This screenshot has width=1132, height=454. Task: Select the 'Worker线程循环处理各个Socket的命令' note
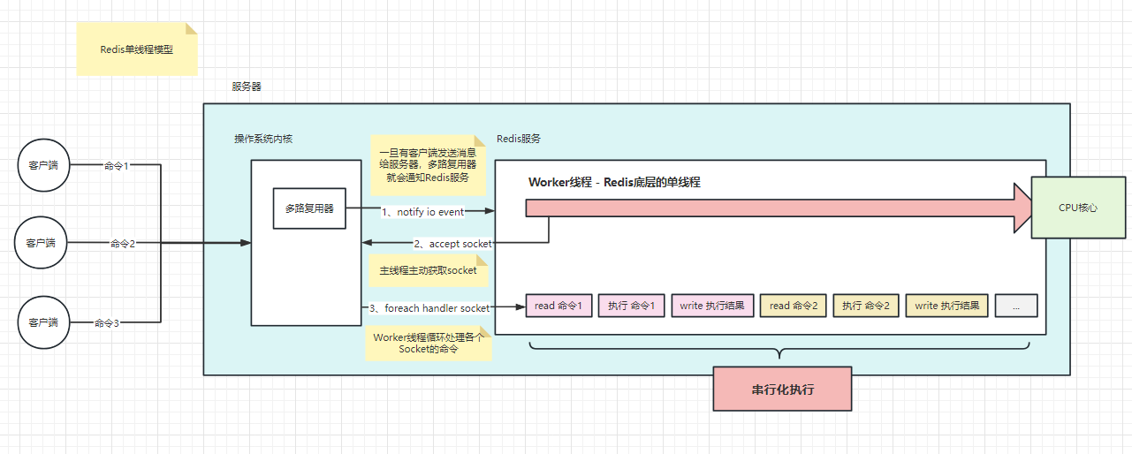tap(428, 343)
